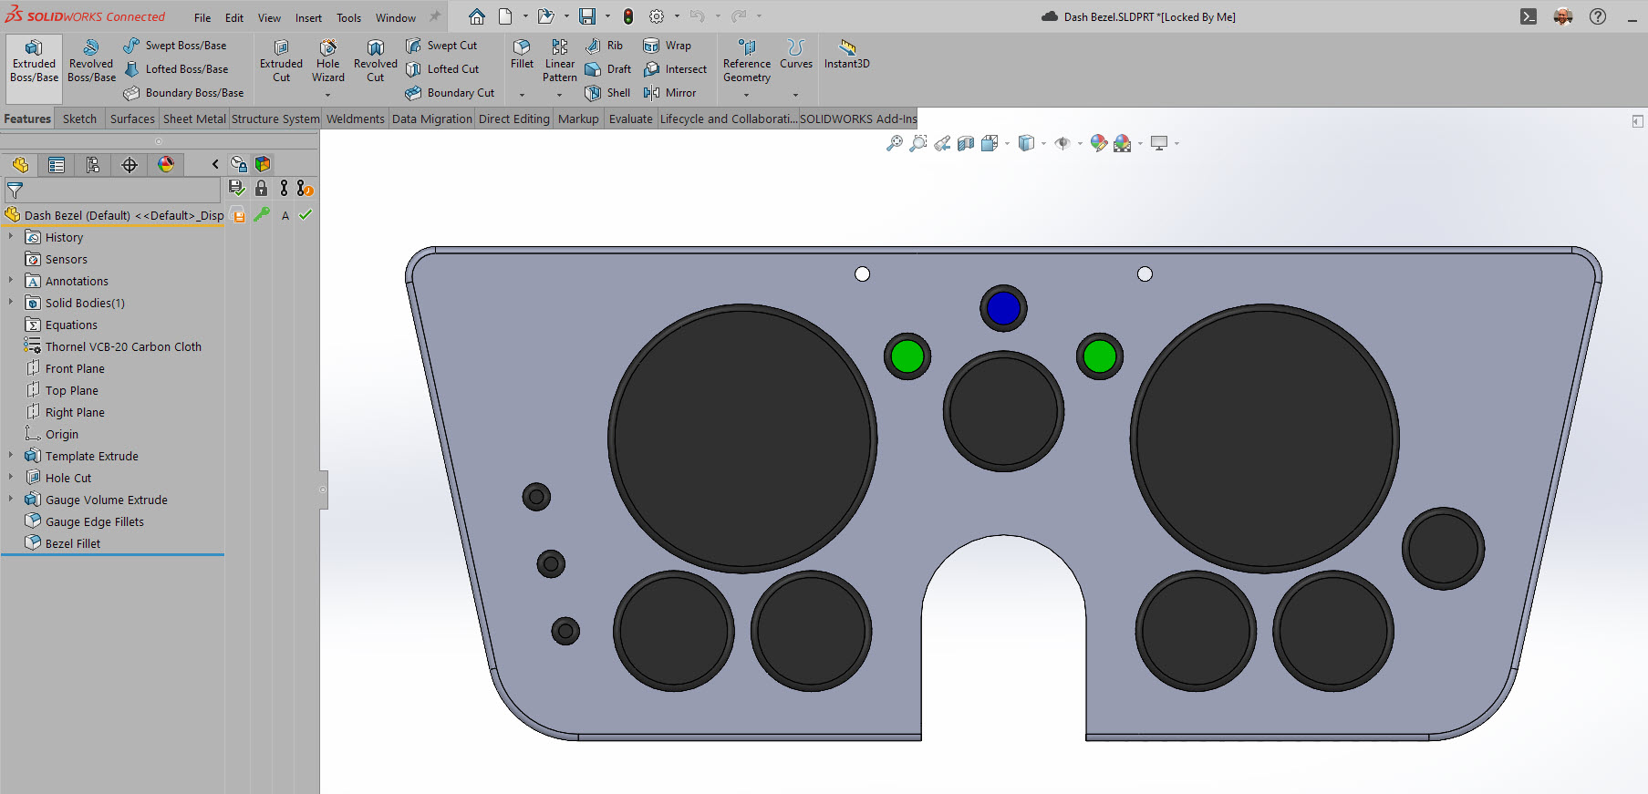Open the Hole Wizard tool
Viewport: 1648px width, 794px height.
tap(327, 60)
